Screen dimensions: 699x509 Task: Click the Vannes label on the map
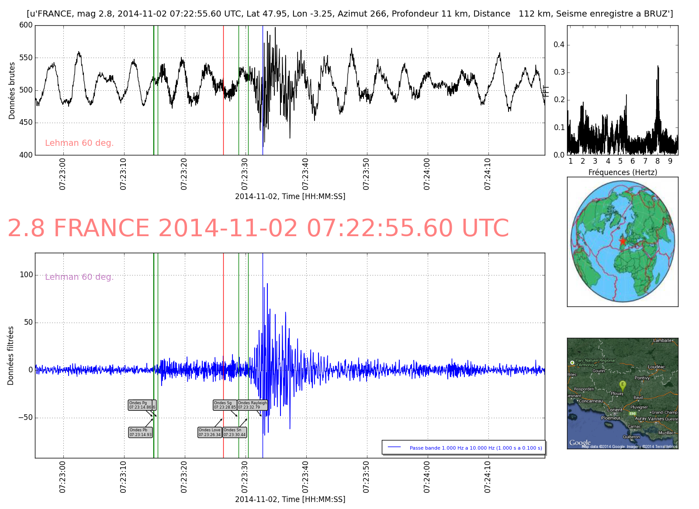pyautogui.click(x=656, y=419)
